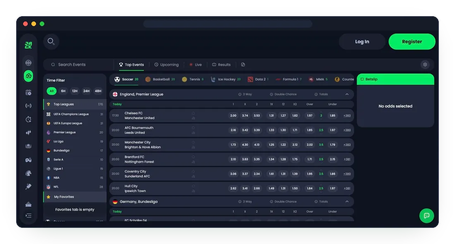Set time filter to All
Image resolution: width=455 pixels, height=244 pixels.
pyautogui.click(x=51, y=91)
